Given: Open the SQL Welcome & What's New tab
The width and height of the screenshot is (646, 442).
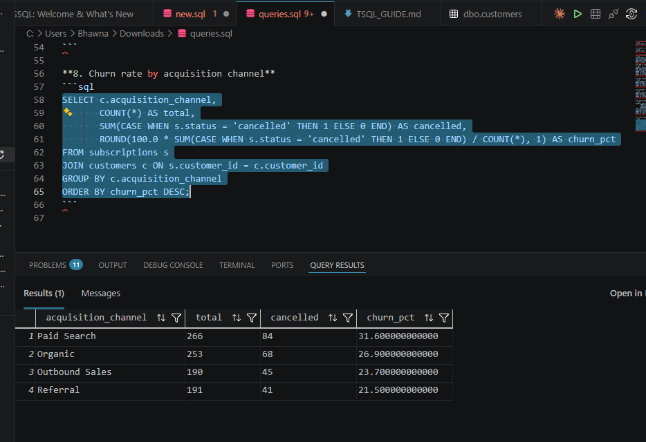Looking at the screenshot, I should [x=74, y=14].
